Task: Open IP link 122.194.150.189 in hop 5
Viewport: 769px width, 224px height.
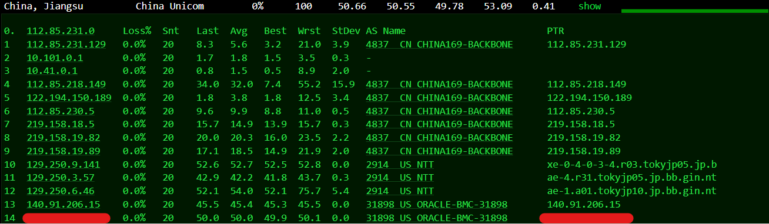Action: point(69,98)
